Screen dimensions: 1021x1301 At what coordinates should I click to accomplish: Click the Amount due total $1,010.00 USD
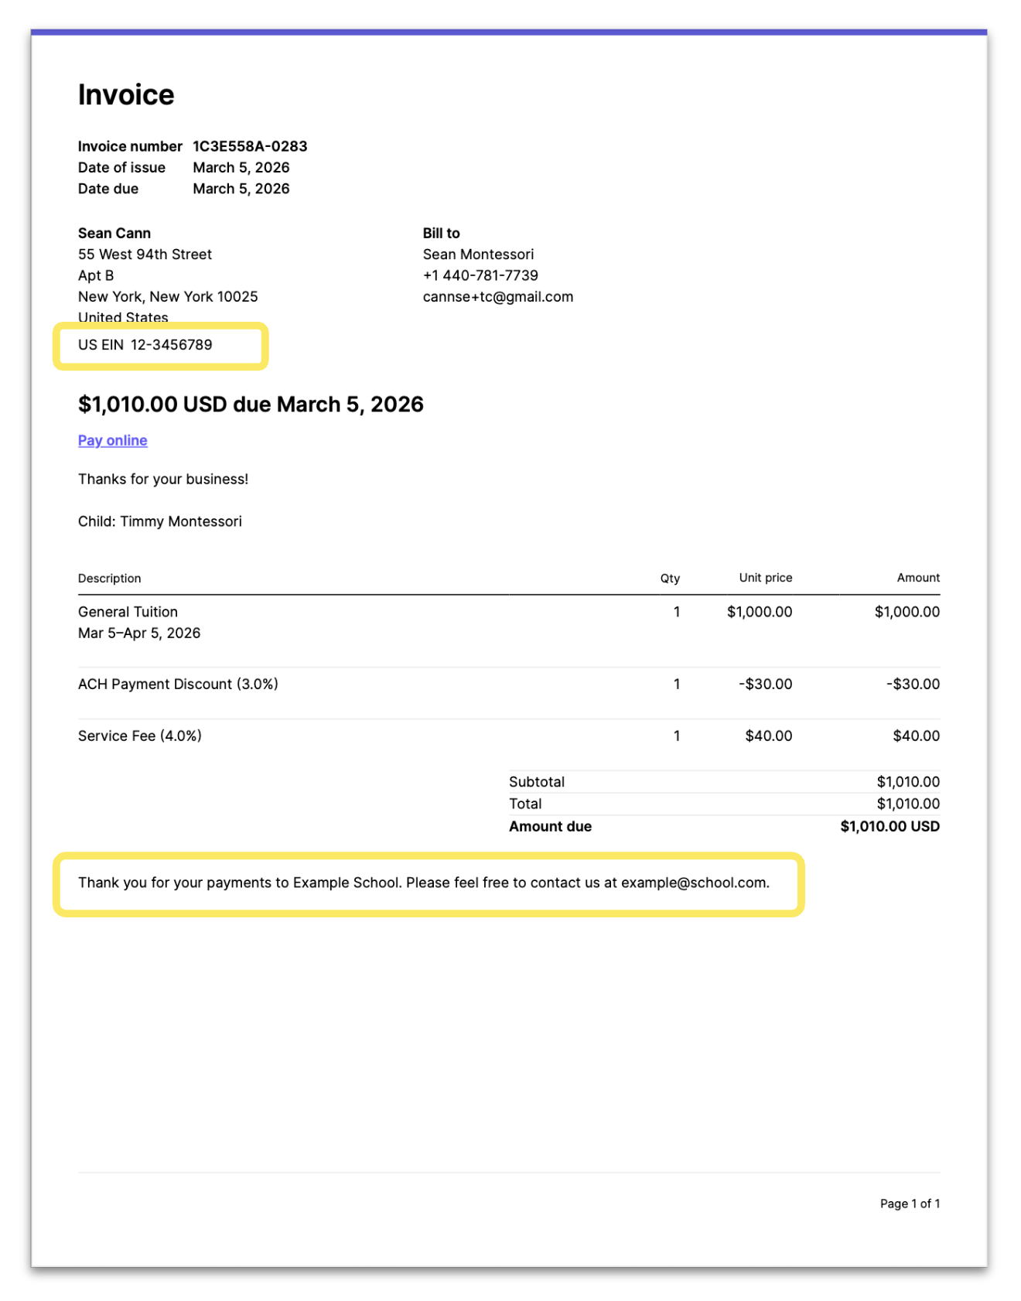[x=890, y=826]
